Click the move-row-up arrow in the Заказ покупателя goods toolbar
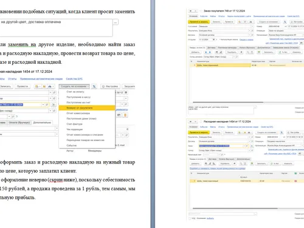 tap(206, 52)
